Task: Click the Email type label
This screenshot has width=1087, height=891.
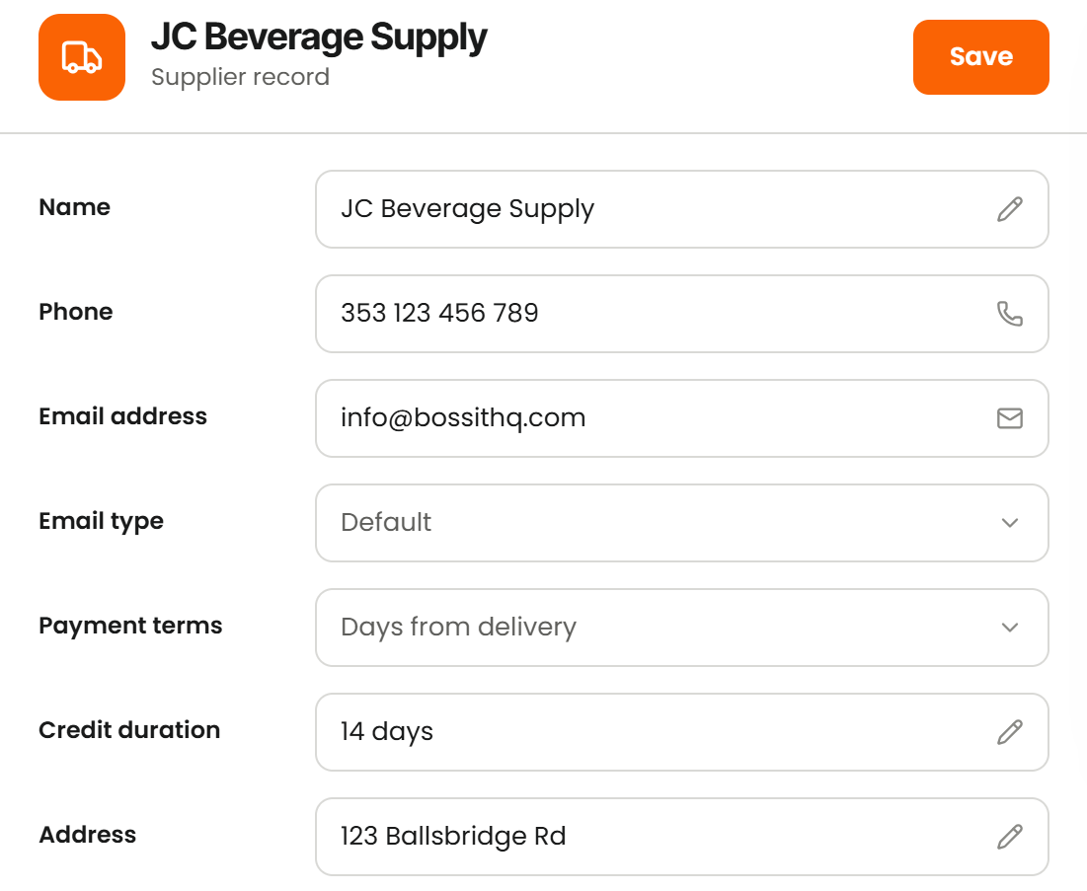Action: (x=102, y=522)
